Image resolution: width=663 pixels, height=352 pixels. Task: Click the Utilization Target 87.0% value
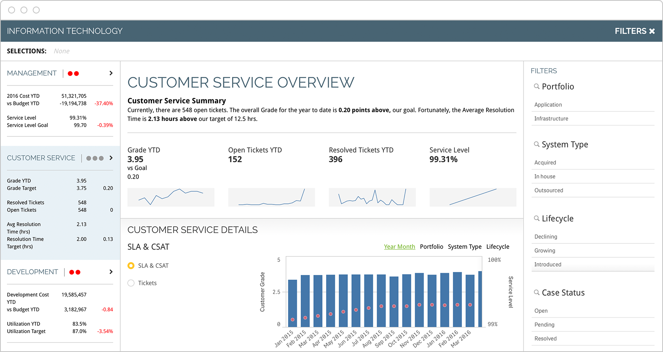coord(79,331)
